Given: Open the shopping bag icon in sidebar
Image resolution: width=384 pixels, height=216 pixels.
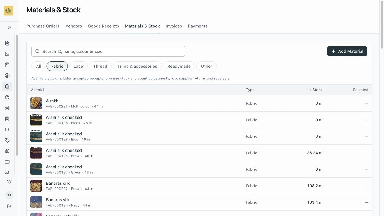Looking at the screenshot, I should click(x=7, y=65).
